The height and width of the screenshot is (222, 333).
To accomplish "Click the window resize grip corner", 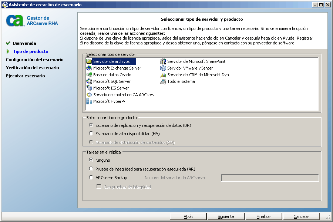I will 328,217.
